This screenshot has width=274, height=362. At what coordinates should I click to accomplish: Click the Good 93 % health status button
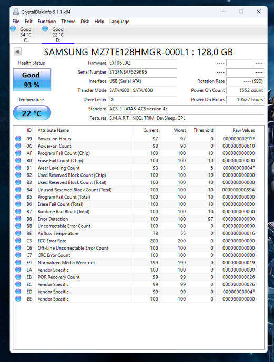[x=32, y=80]
